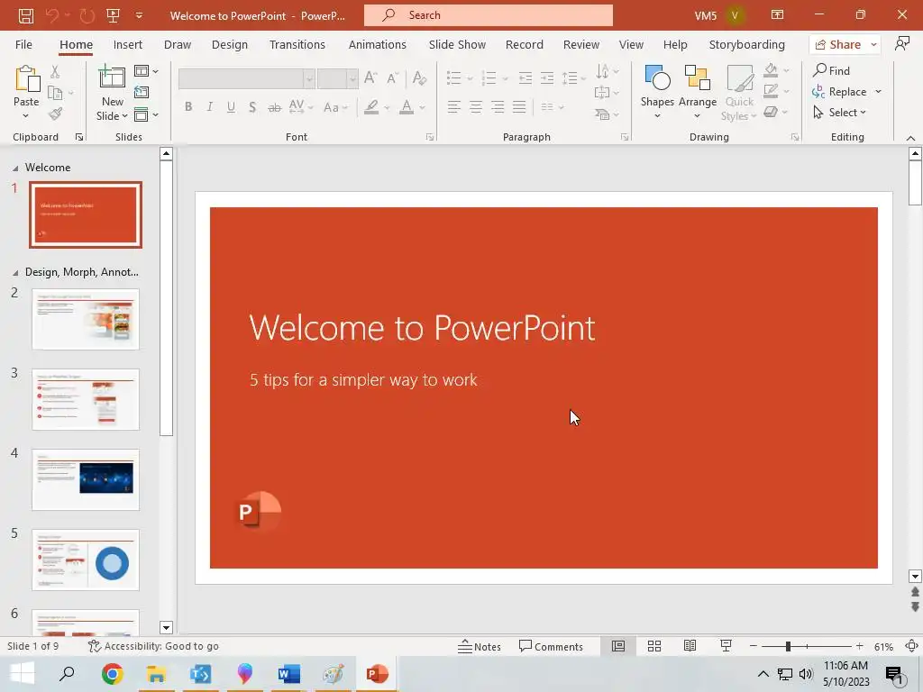Select slide 4 thumbnail
This screenshot has width=923, height=692.
pyautogui.click(x=86, y=479)
